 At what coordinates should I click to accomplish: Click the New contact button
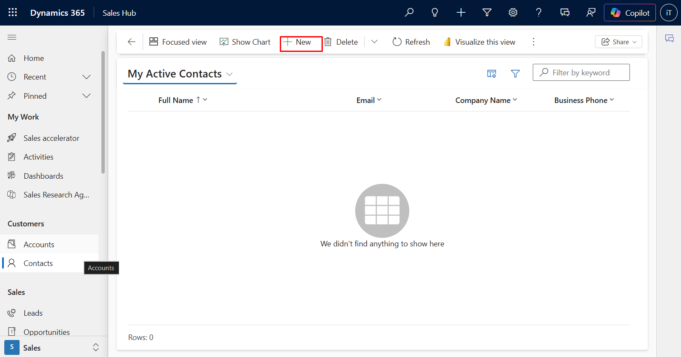(x=298, y=42)
